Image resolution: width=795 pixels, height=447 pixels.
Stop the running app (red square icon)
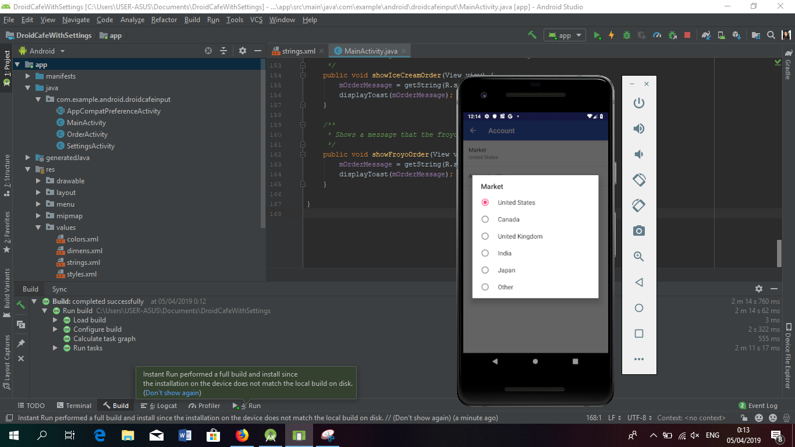(687, 35)
